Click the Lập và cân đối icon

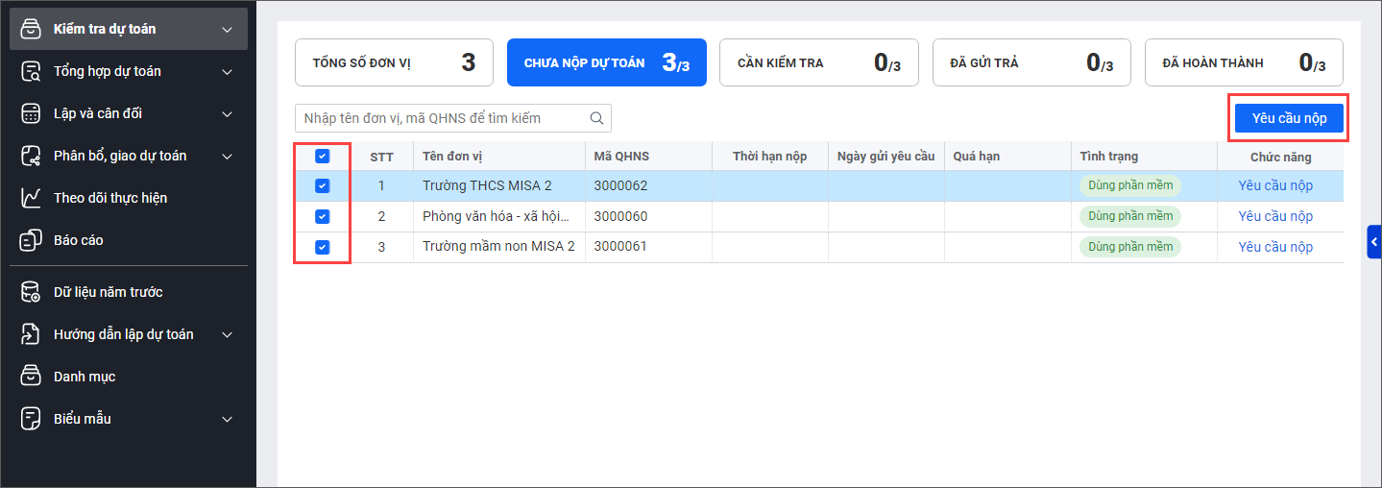pos(32,113)
